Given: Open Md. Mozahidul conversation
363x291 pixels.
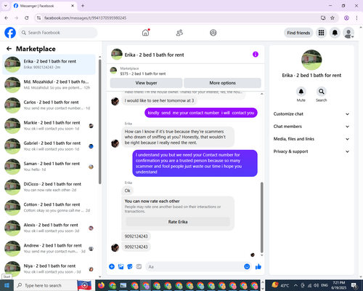Looking at the screenshot, I should pyautogui.click(x=49, y=84).
